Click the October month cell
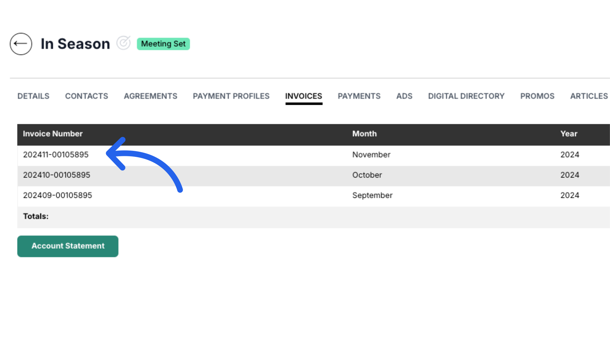Screen dimensions: 610x343 coord(367,175)
